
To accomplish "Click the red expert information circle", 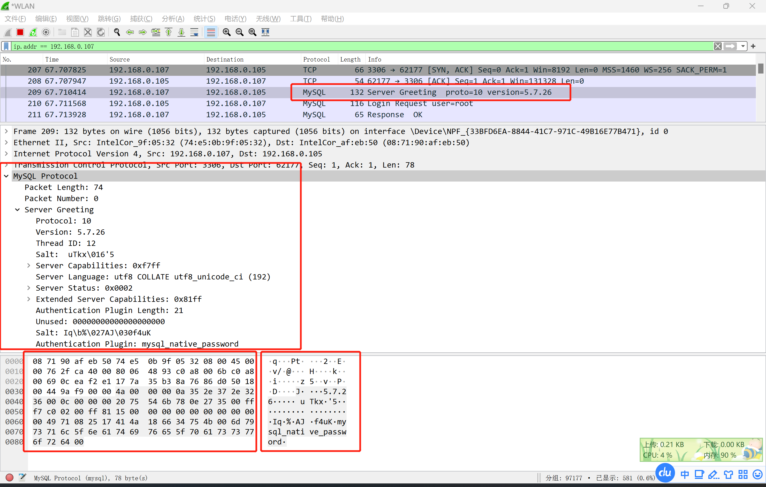I will click(10, 477).
